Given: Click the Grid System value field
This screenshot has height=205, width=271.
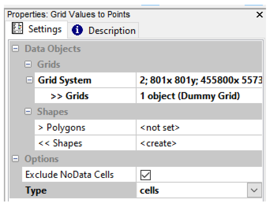Looking at the screenshot, I should point(199,80).
